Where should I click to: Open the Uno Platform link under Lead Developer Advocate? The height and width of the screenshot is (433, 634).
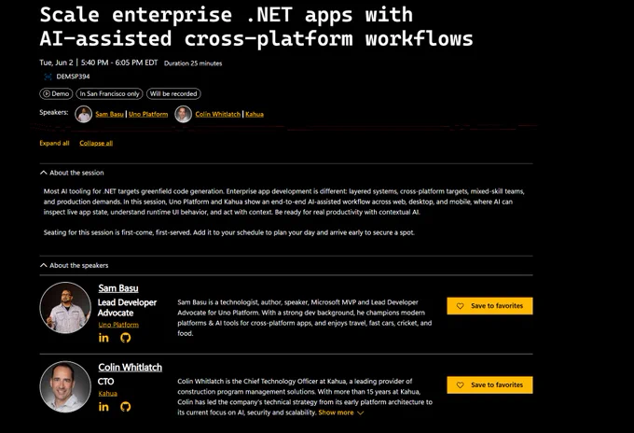(x=118, y=325)
